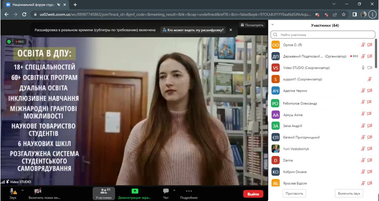Click the green screen share icon
379x201 pixels.
click(x=135, y=191)
